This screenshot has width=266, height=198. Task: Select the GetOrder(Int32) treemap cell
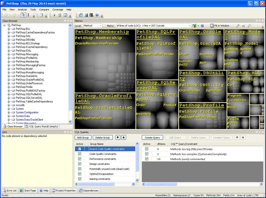point(186,63)
